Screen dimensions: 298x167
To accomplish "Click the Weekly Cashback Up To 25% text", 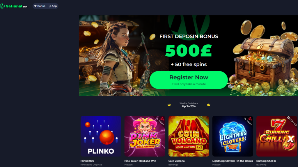I will pos(189,105).
